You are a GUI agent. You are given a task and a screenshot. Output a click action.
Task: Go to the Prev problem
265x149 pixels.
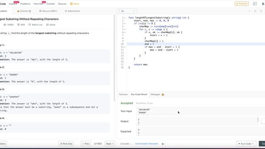tap(86, 144)
